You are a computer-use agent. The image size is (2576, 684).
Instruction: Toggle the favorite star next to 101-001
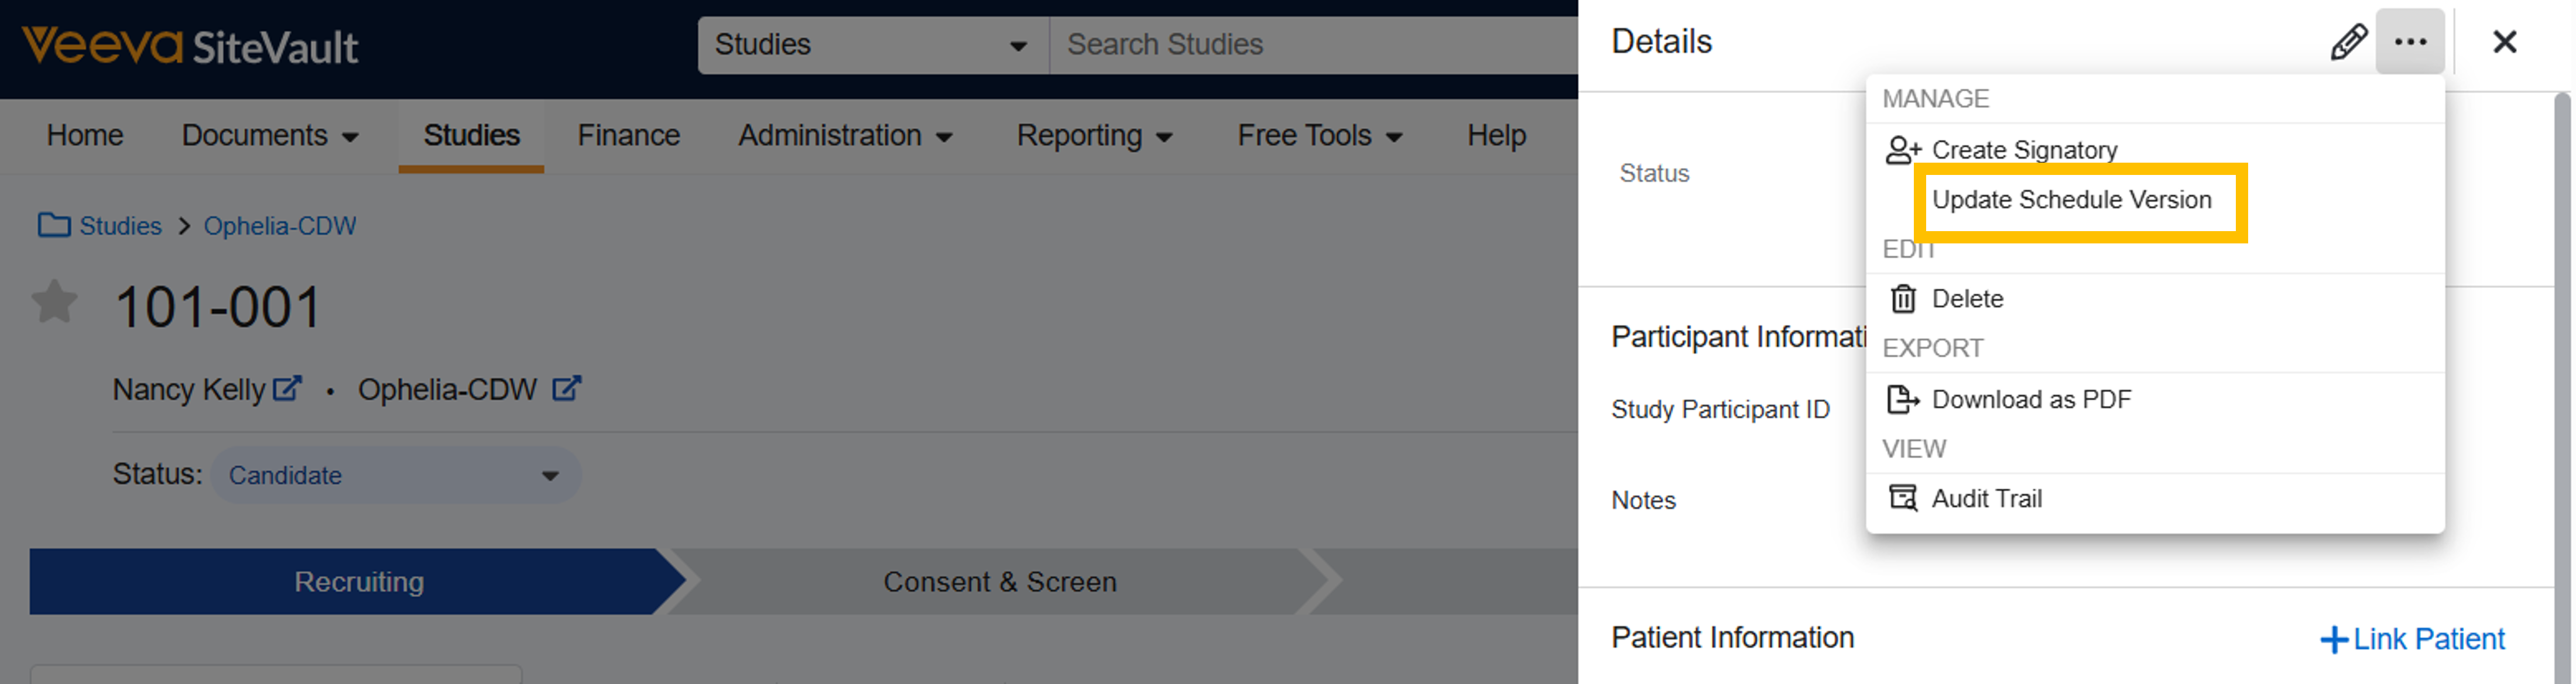coord(54,302)
